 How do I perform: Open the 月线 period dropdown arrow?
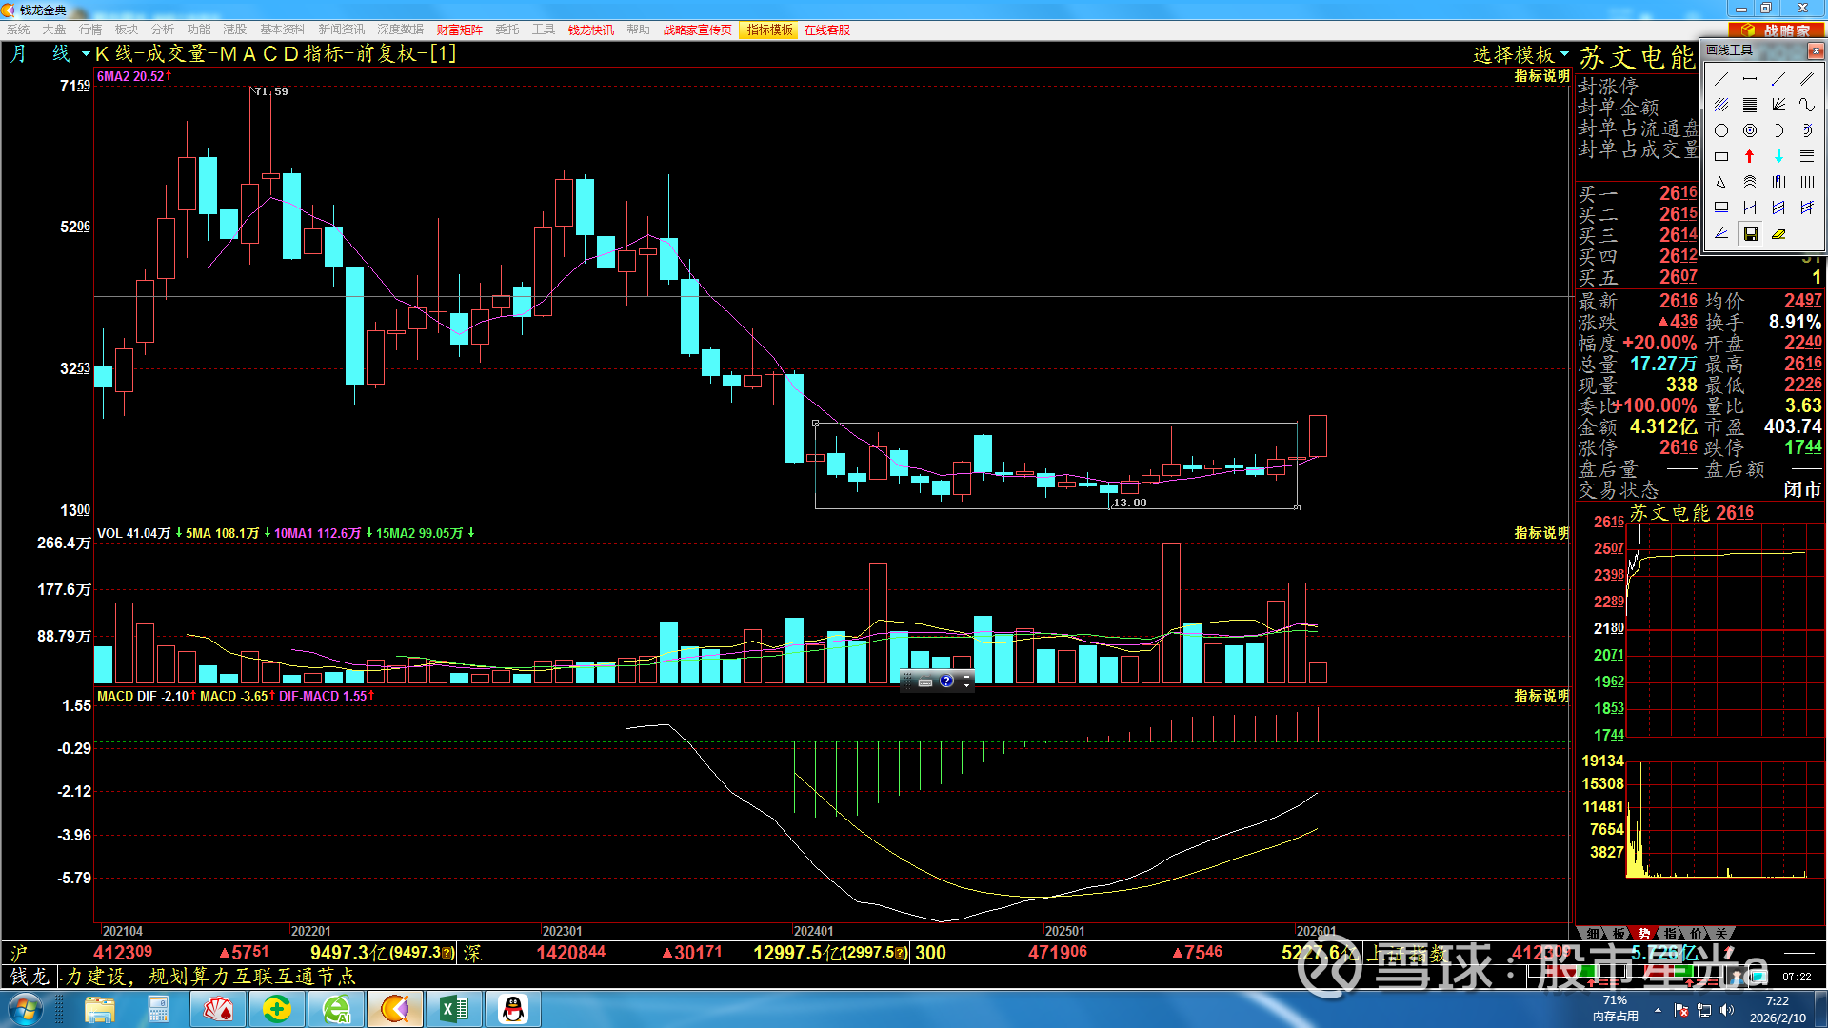(x=86, y=54)
